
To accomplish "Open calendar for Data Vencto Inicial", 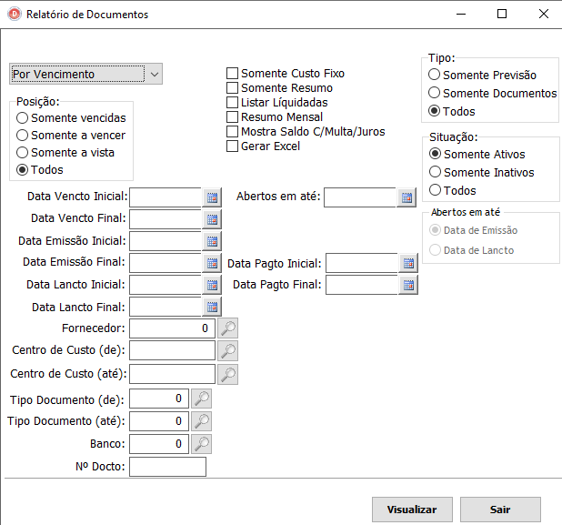I will click(x=212, y=197).
